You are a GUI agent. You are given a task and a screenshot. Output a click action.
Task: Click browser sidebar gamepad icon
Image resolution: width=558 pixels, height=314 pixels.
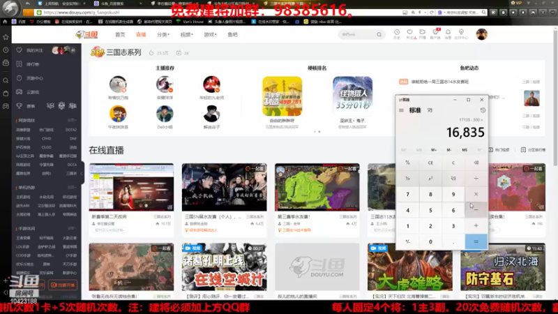point(6,106)
